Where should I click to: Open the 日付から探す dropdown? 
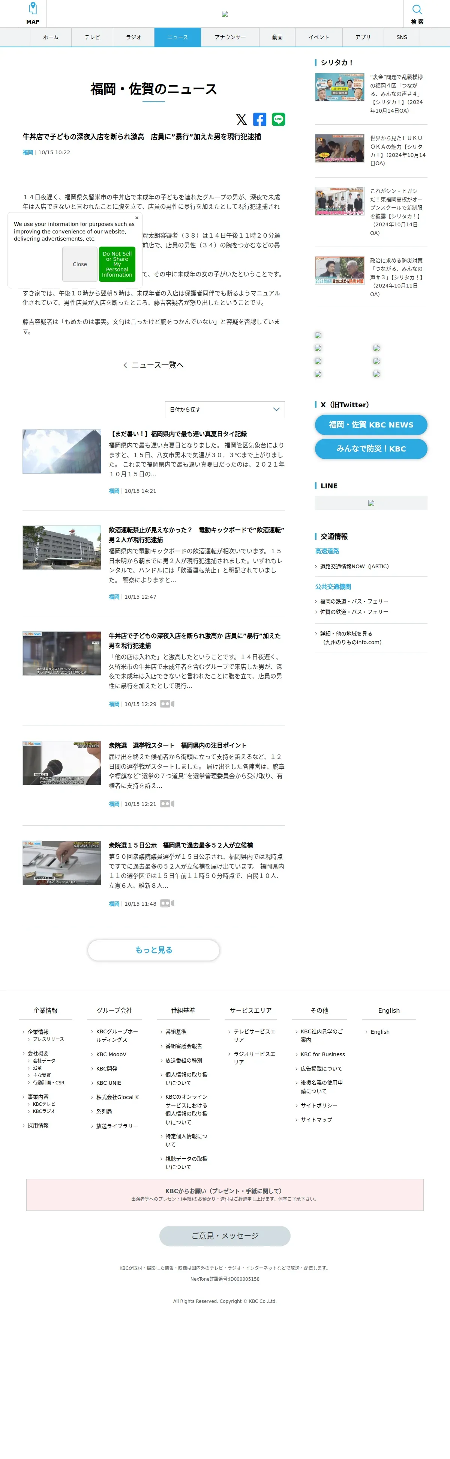tap(225, 410)
